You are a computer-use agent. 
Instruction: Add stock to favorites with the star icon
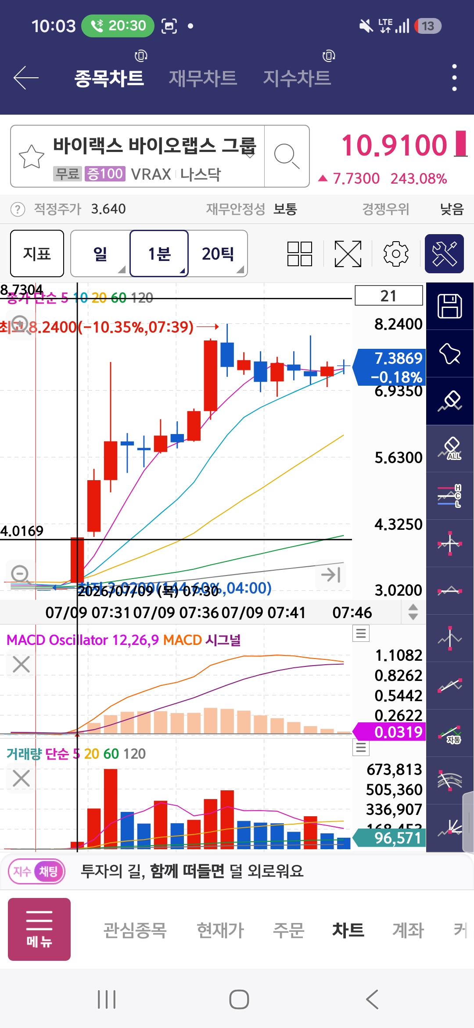click(x=32, y=156)
